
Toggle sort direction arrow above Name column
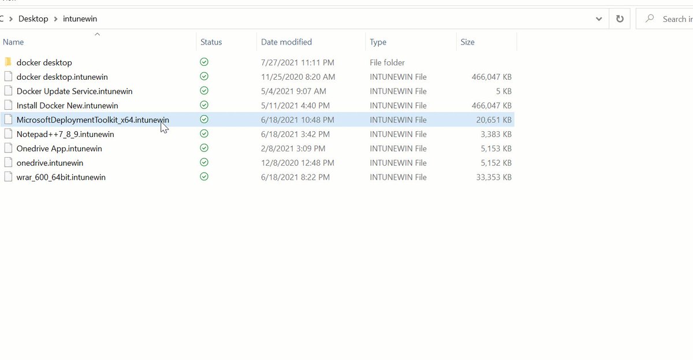tap(97, 34)
